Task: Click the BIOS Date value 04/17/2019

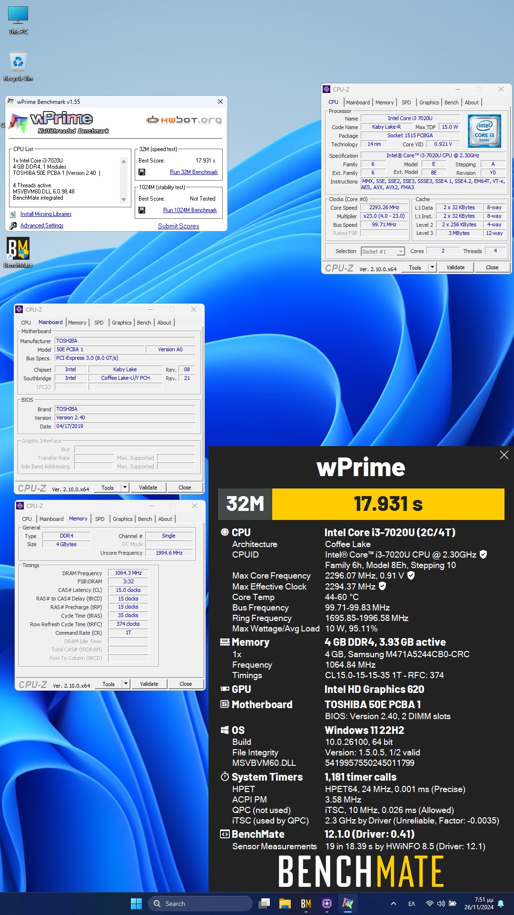Action: [x=125, y=426]
